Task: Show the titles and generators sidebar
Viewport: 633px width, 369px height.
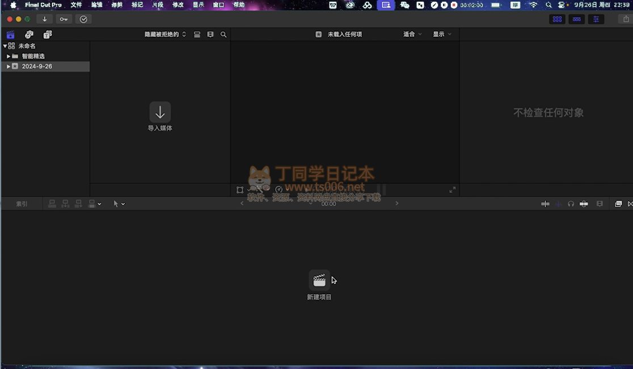Action: pos(48,35)
